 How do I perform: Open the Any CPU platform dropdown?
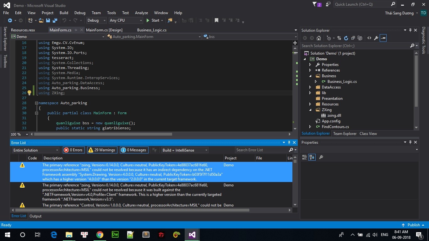[126, 20]
